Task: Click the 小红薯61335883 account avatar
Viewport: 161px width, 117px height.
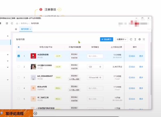Action: pyautogui.click(x=33, y=67)
